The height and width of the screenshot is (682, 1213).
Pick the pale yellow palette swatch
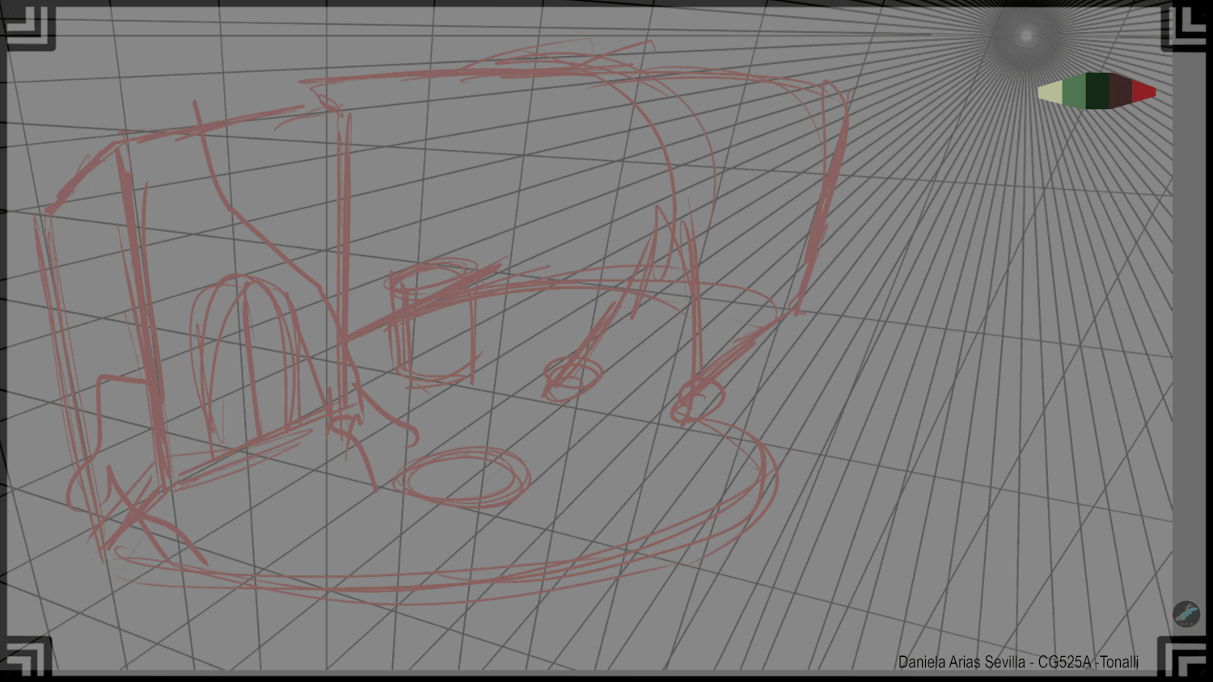[1050, 92]
